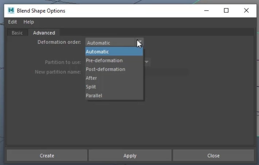Screen dimensions: 259x165
Task: Minimize the Blend Shape Options window
Action: point(206,11)
